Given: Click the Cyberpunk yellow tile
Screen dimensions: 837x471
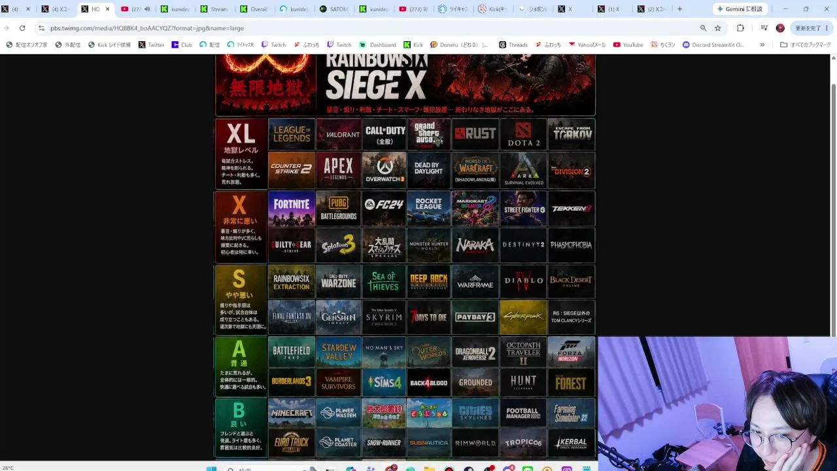Looking at the screenshot, I should pos(524,317).
